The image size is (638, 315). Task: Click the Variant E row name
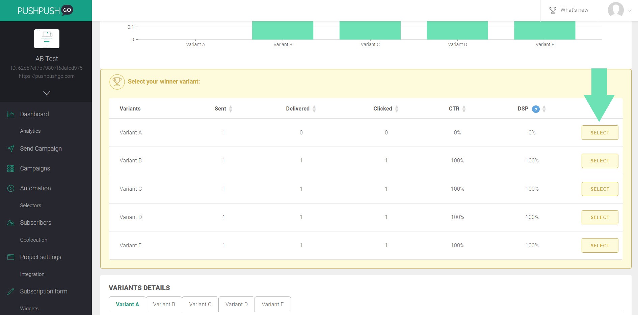click(x=131, y=246)
